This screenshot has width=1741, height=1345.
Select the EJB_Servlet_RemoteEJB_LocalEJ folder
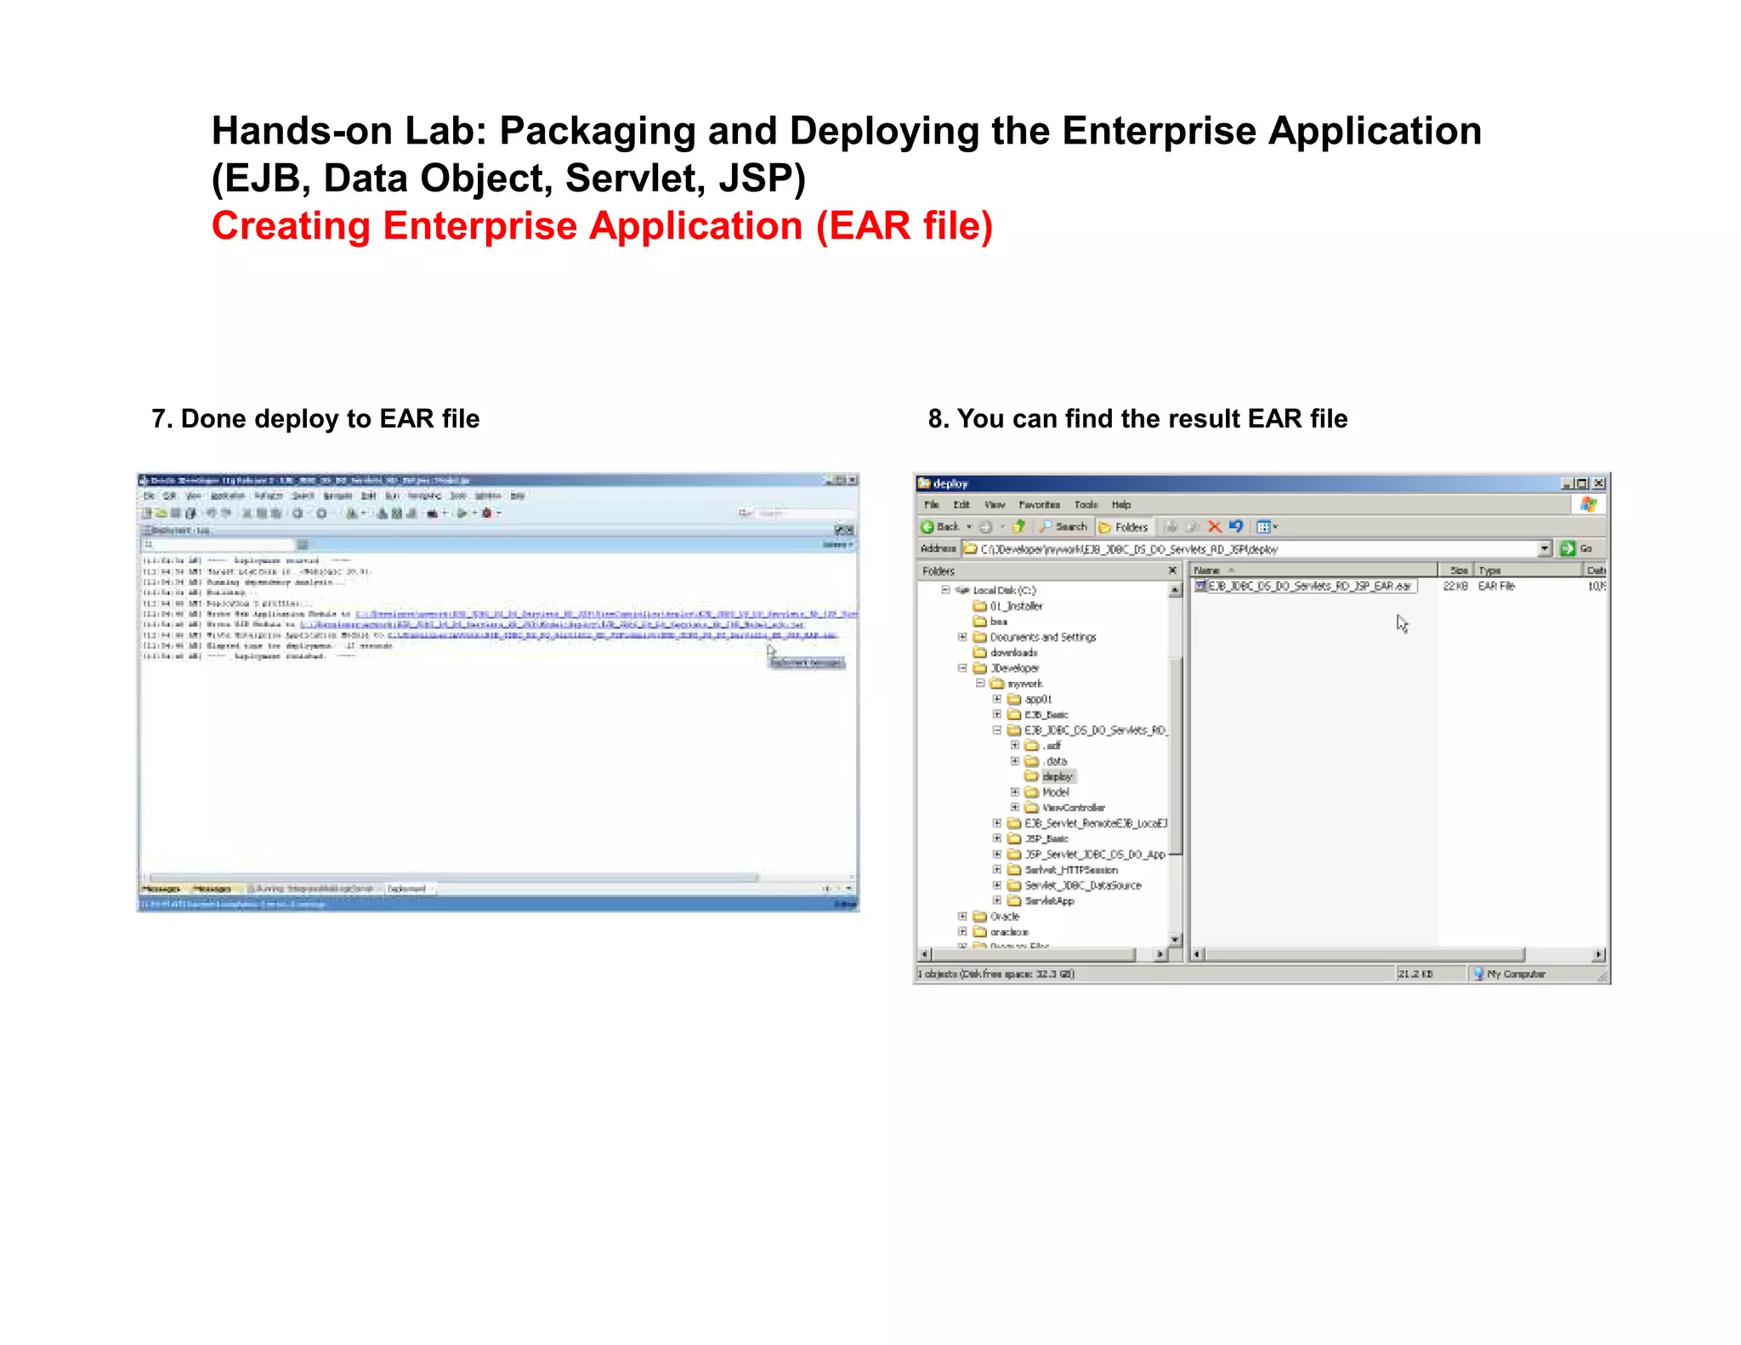point(1088,823)
